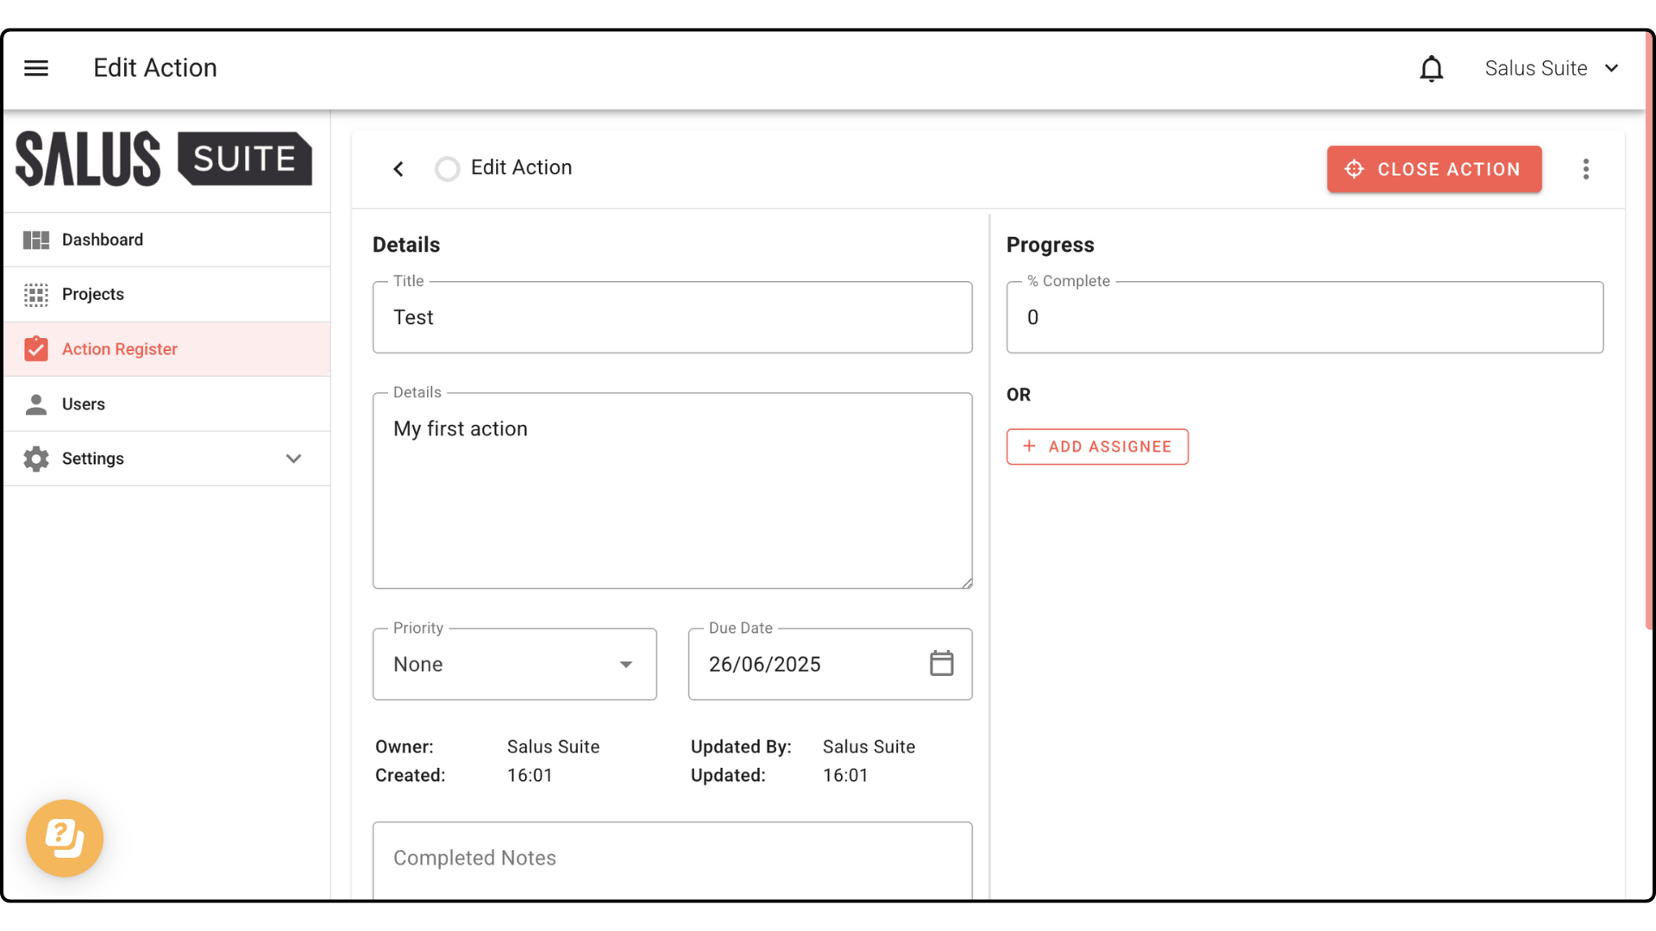
Task: Navigate to Action Register
Action: click(x=119, y=348)
